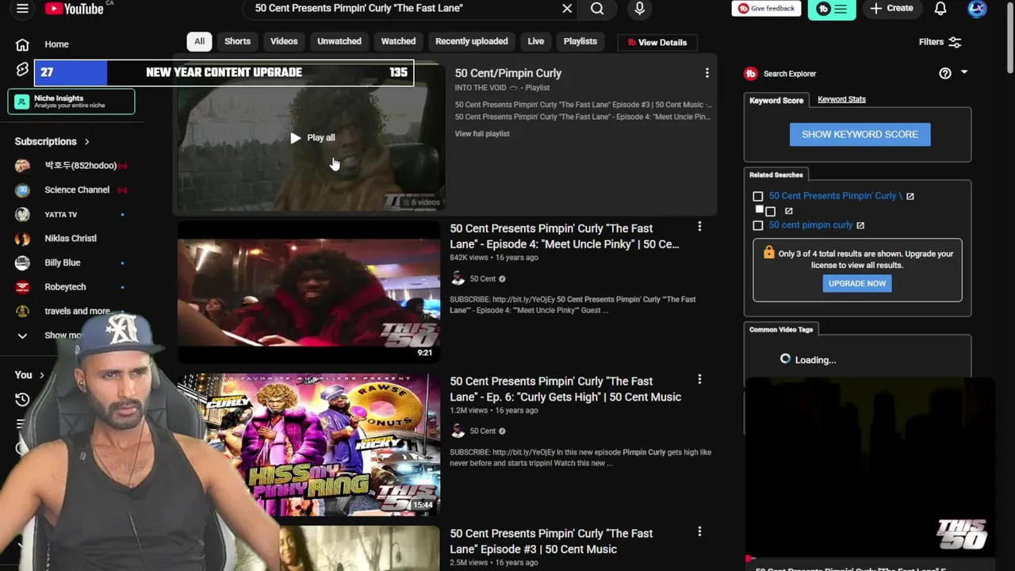
Task: Expand the 'You' section chevron
Action: point(43,375)
